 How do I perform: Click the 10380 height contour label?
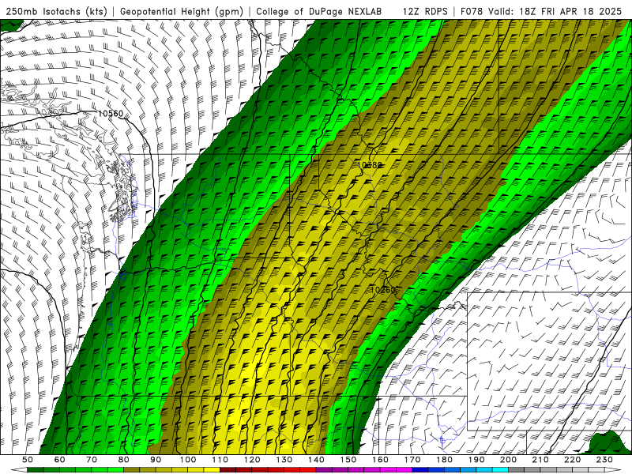tap(369, 165)
